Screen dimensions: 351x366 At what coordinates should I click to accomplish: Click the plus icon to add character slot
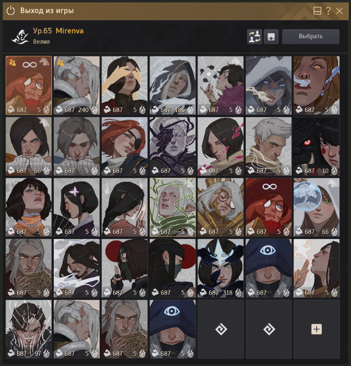pyautogui.click(x=316, y=329)
